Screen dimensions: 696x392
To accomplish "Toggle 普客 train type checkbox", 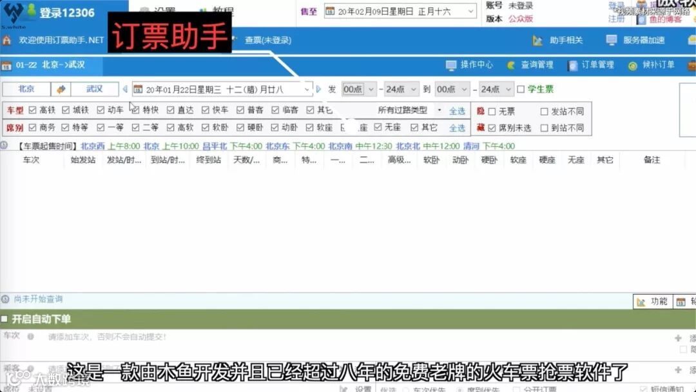I will point(240,110).
